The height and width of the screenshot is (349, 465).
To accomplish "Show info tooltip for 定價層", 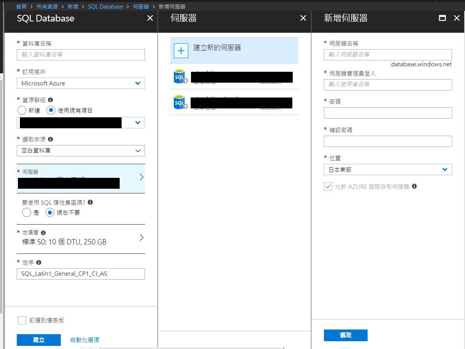I will coord(43,233).
